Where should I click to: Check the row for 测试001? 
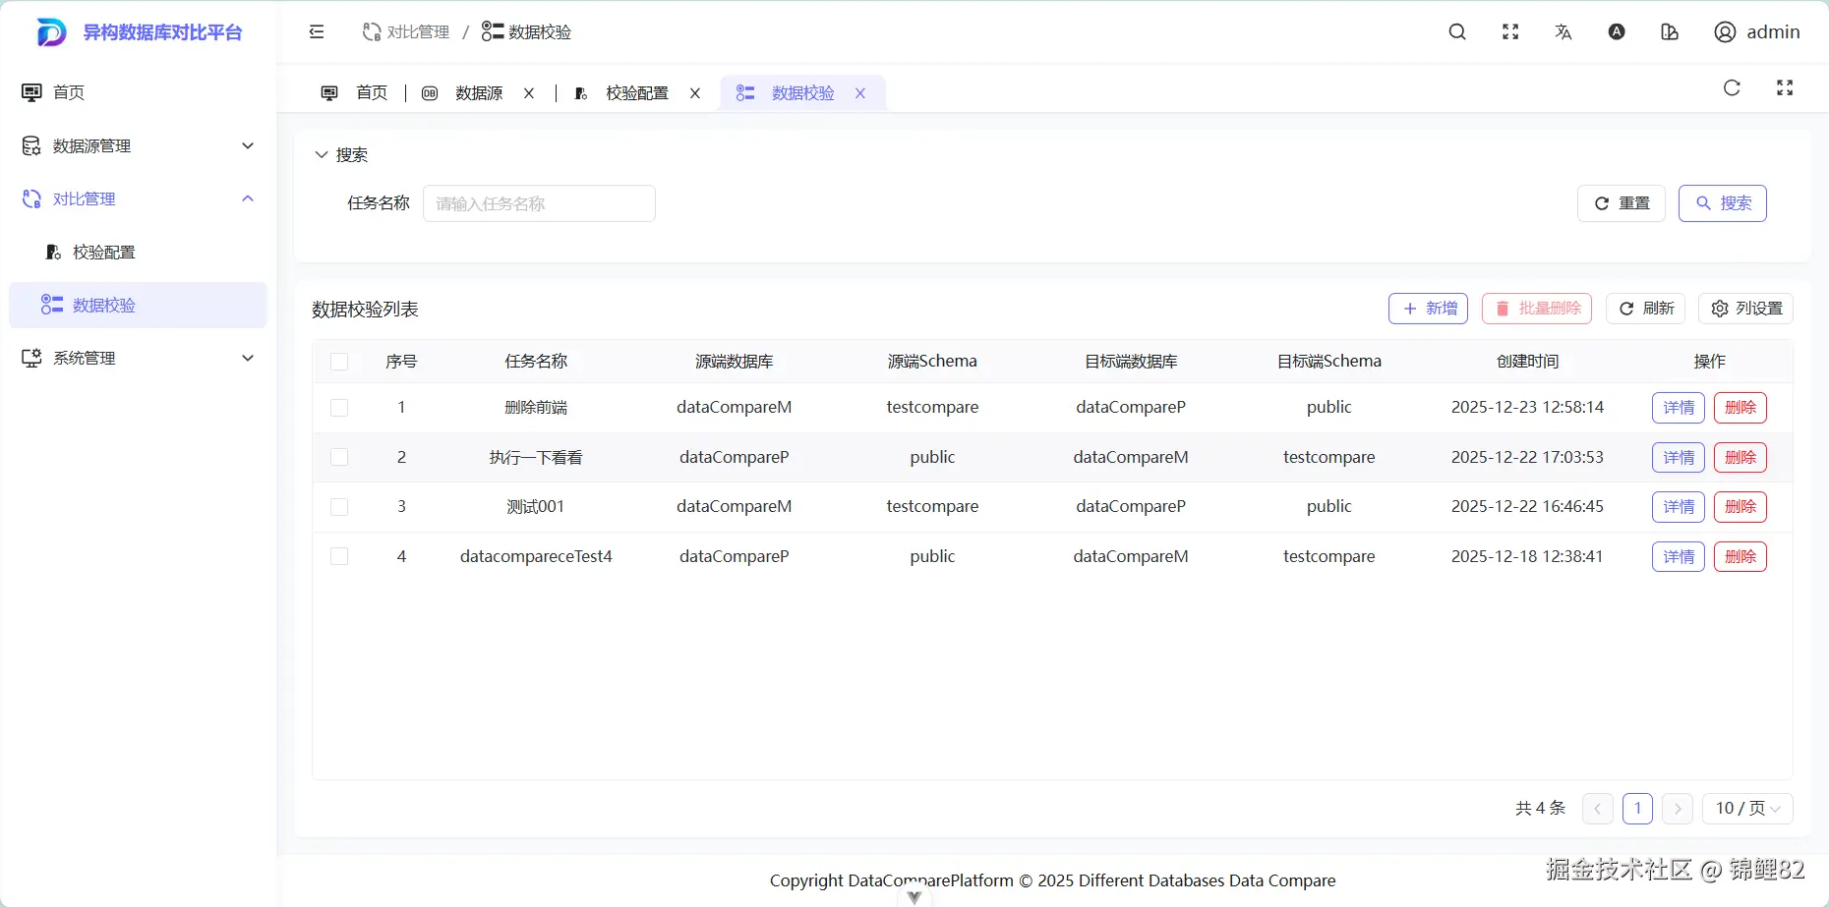(x=339, y=507)
